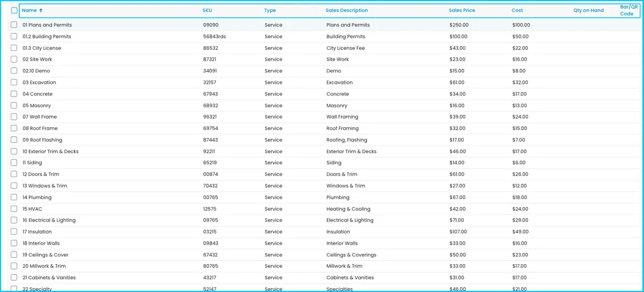
Task: Click the sort arrow next to Name header
Action: click(x=41, y=10)
